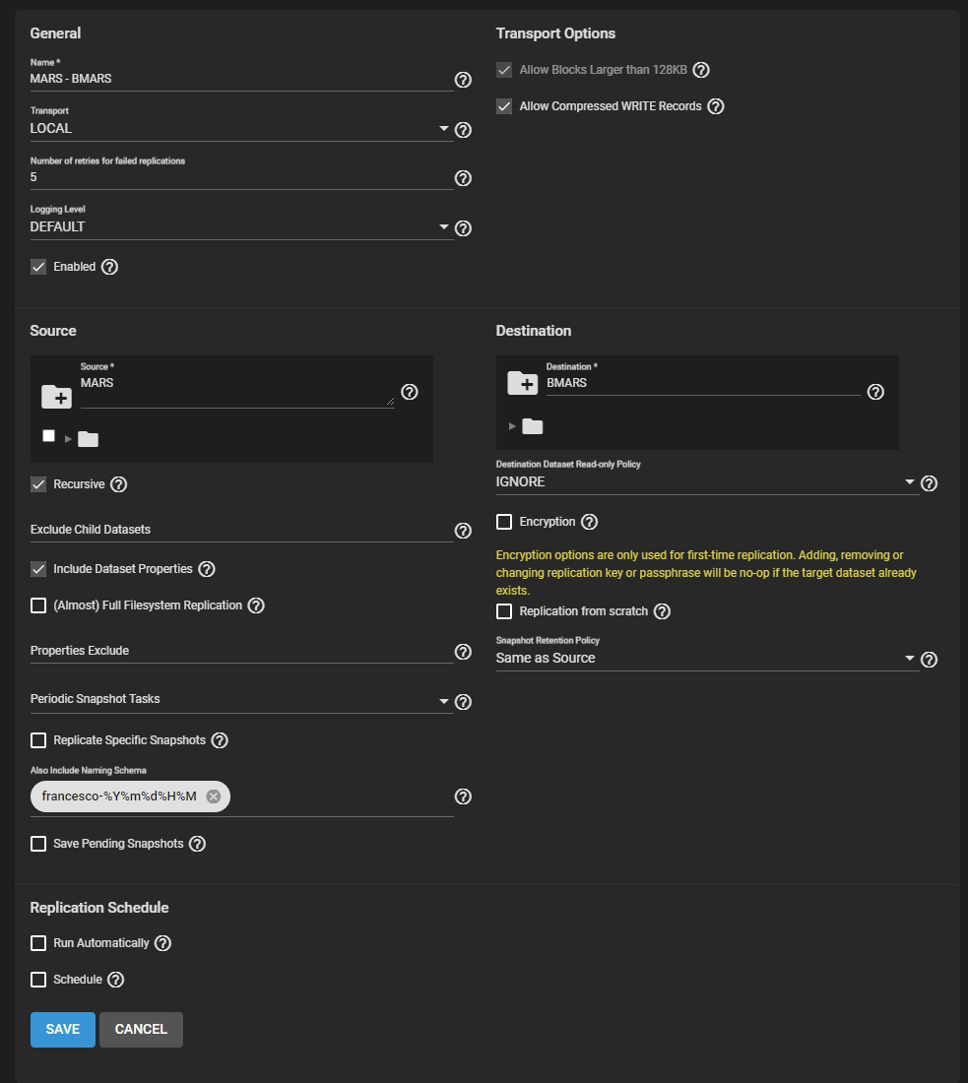The image size is (968, 1083).
Task: Toggle the Enabled checkbox
Action: click(38, 267)
